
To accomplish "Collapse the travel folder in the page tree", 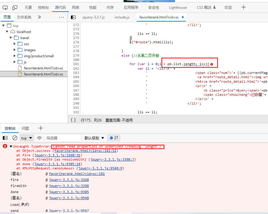I will tap(10, 38).
